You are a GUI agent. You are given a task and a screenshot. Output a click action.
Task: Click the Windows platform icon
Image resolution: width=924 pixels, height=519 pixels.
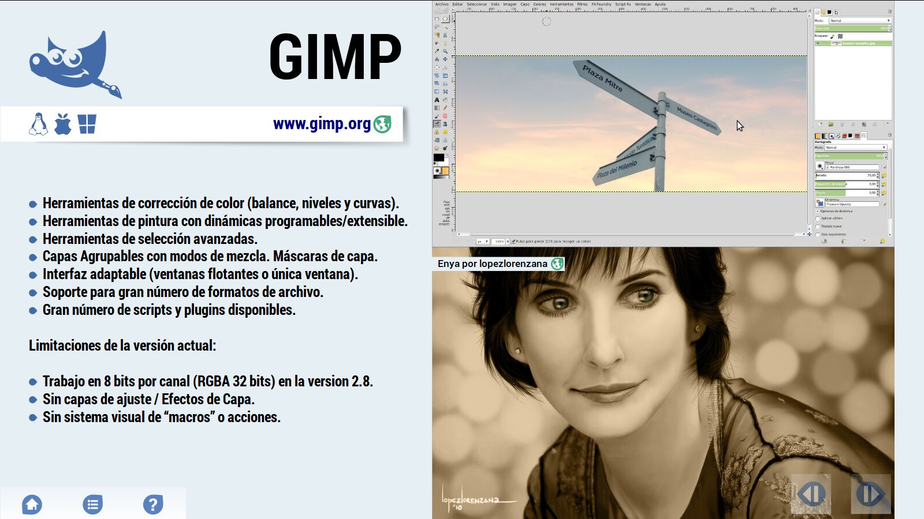pos(87,124)
